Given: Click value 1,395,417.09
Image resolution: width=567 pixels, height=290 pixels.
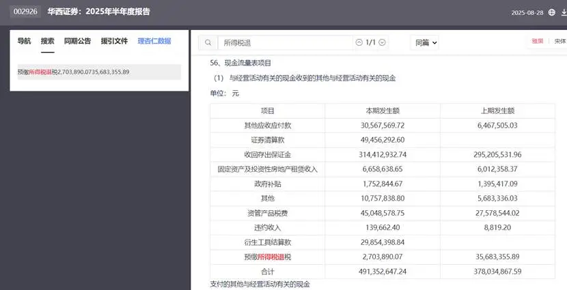Looking at the screenshot, I should tap(497, 184).
